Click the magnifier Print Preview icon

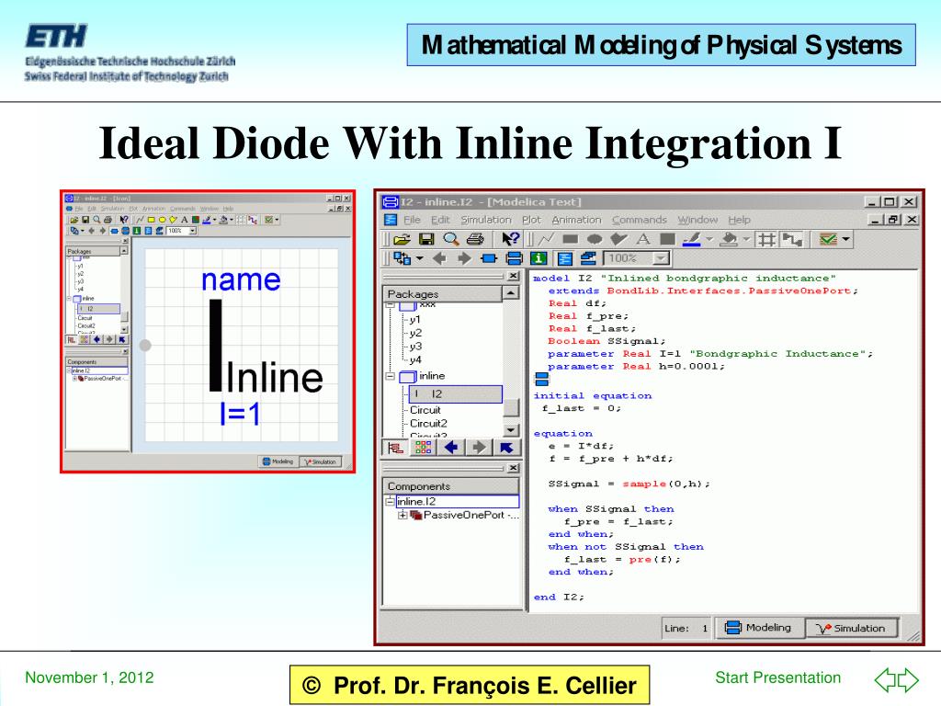pos(450,240)
